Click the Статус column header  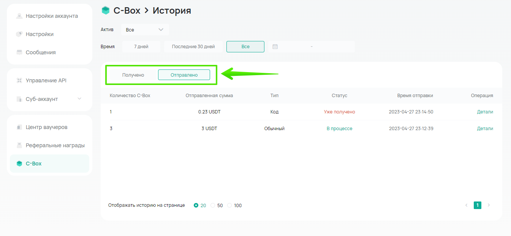[x=339, y=96]
